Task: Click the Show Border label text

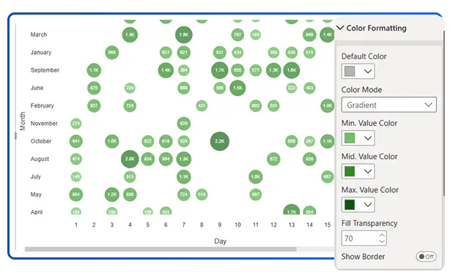Action: click(363, 257)
